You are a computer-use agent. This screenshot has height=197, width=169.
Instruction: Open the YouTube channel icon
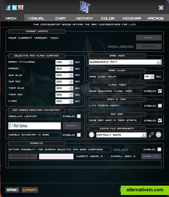tap(21, 8)
